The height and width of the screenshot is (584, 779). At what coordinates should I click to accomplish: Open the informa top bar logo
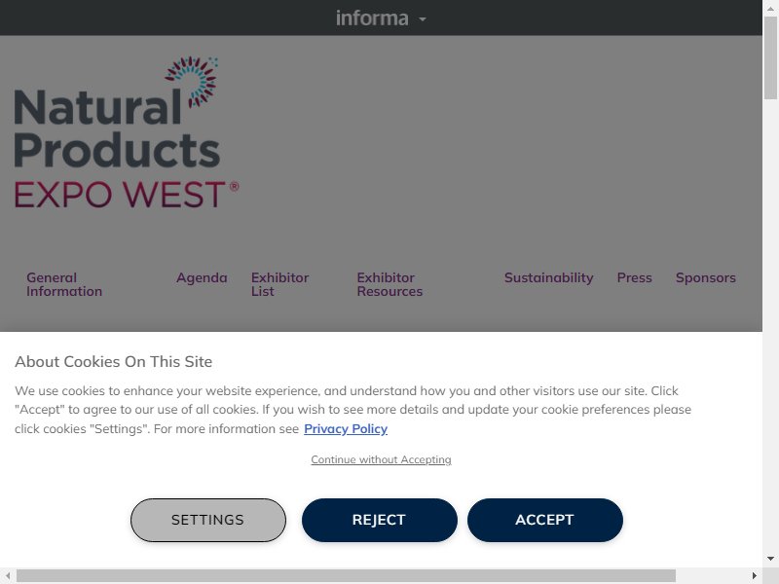(372, 18)
